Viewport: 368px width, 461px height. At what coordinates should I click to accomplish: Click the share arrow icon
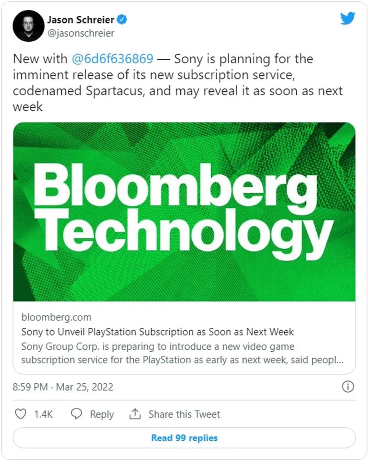coord(135,414)
